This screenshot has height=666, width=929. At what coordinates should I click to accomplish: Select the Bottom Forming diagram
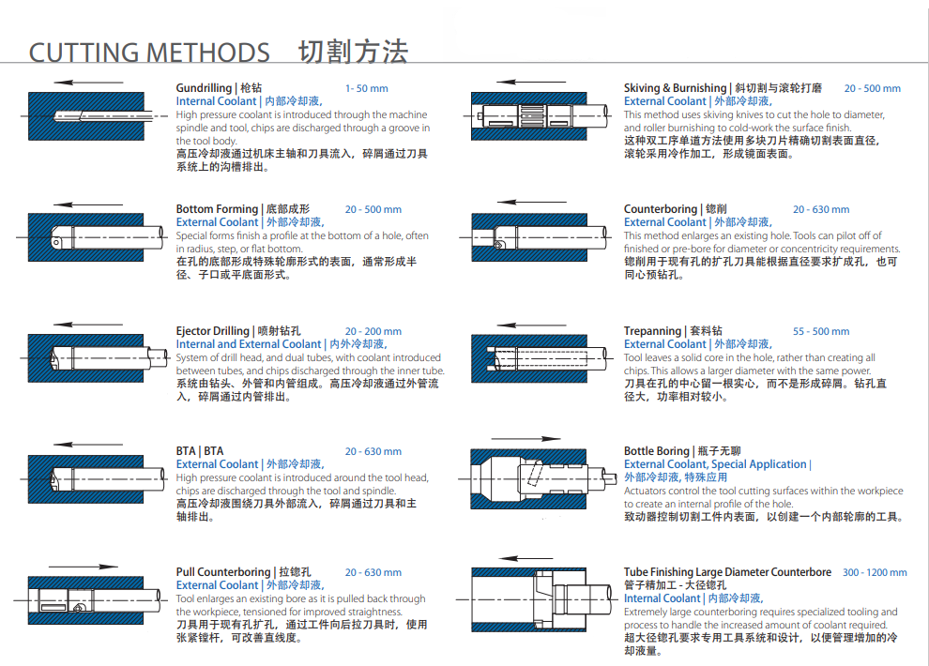(89, 239)
